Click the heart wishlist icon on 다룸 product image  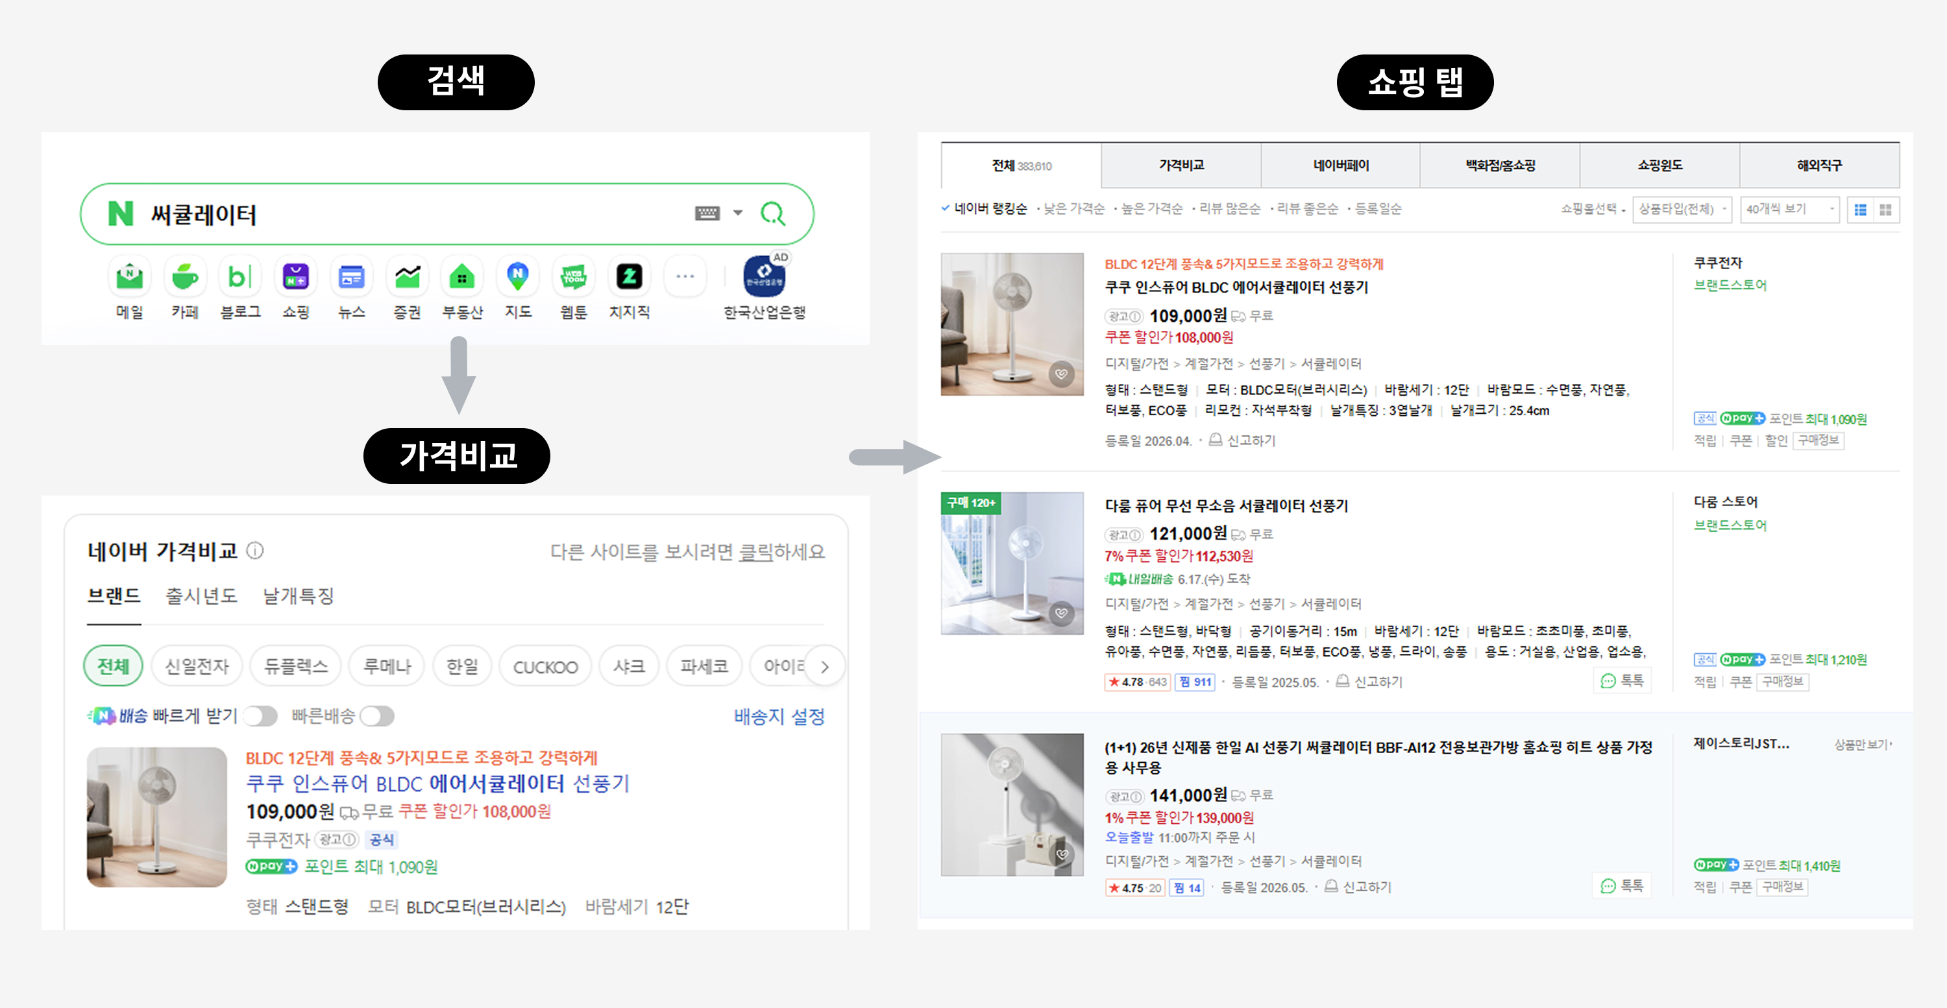[1061, 613]
